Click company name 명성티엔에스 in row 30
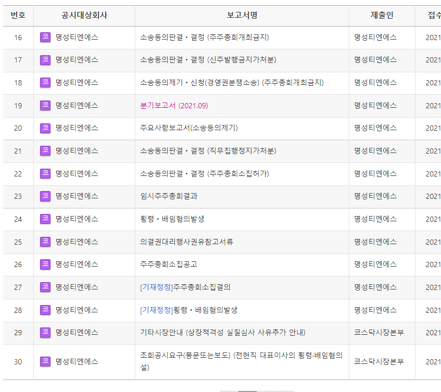 77,361
